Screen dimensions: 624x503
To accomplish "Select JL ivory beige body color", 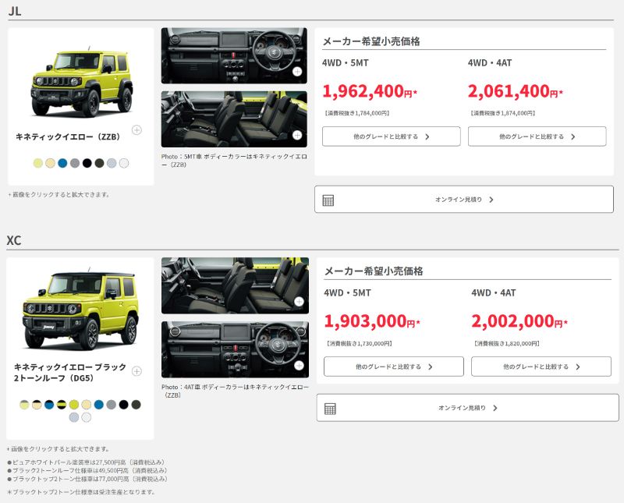I will (x=50, y=163).
